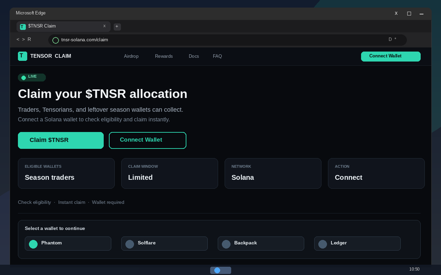Click the address bar URL field
441x275 pixels.
tap(227, 40)
